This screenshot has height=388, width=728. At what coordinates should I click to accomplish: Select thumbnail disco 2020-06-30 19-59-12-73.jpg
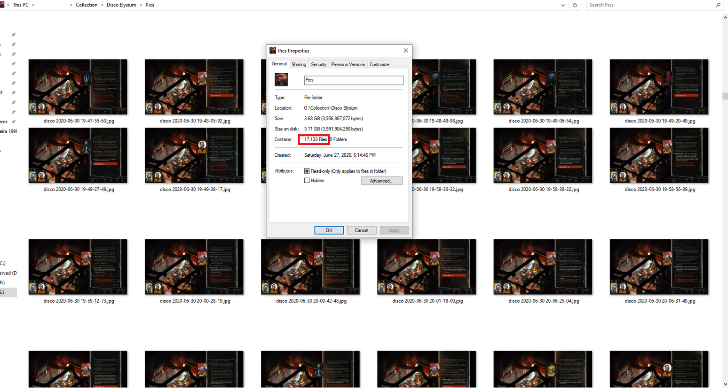click(78, 267)
